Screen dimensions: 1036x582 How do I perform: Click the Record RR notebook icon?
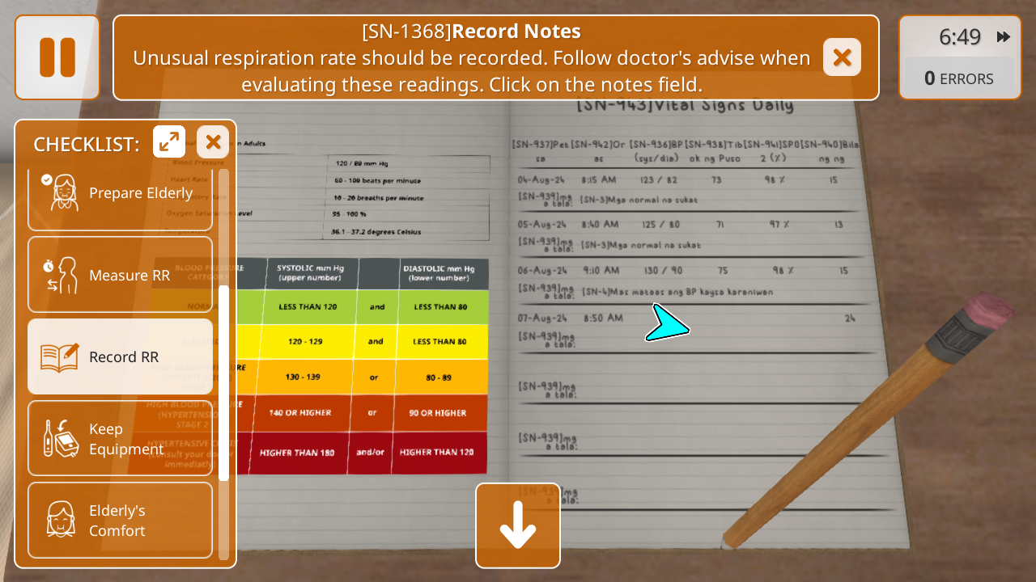pos(60,356)
